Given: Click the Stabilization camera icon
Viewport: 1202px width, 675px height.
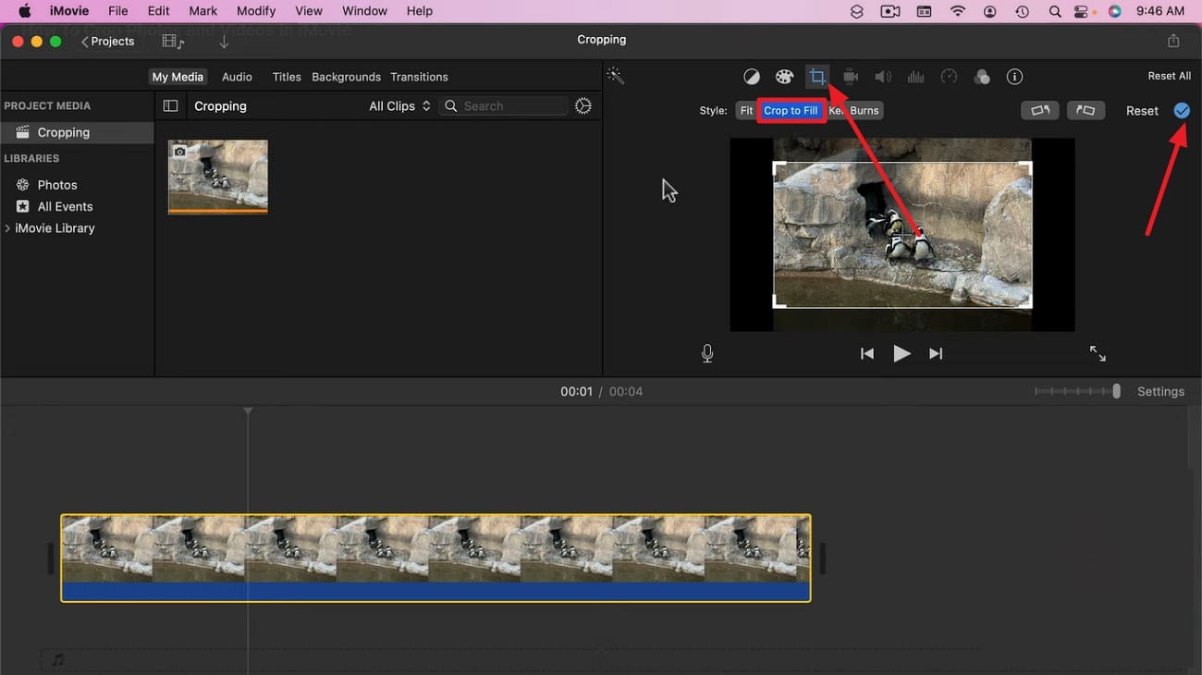Looking at the screenshot, I should [850, 77].
